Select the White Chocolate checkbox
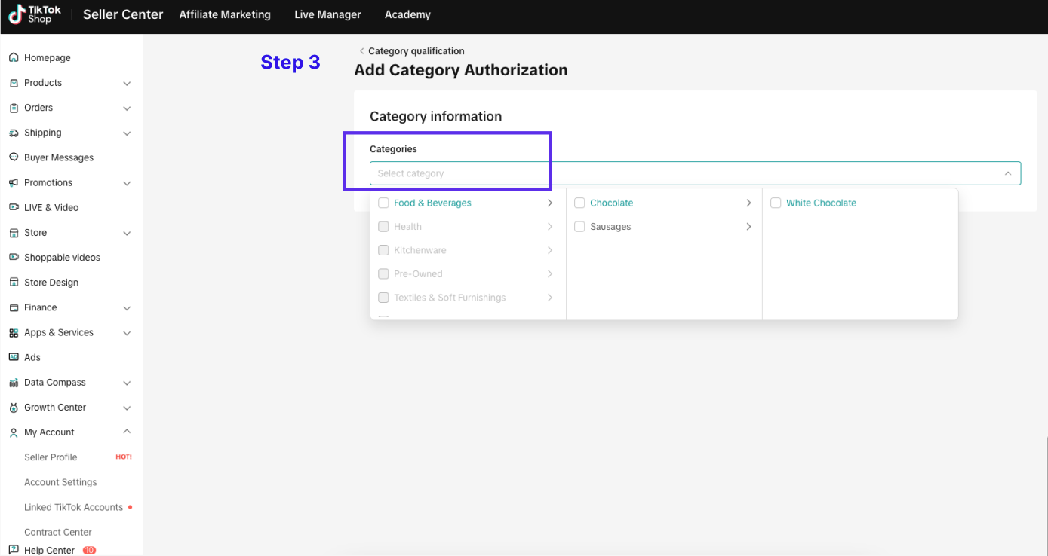 point(776,203)
